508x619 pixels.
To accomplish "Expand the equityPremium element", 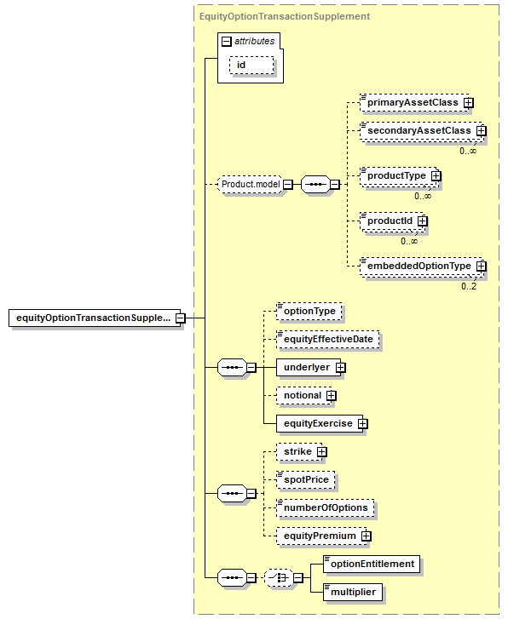I will pos(366,536).
